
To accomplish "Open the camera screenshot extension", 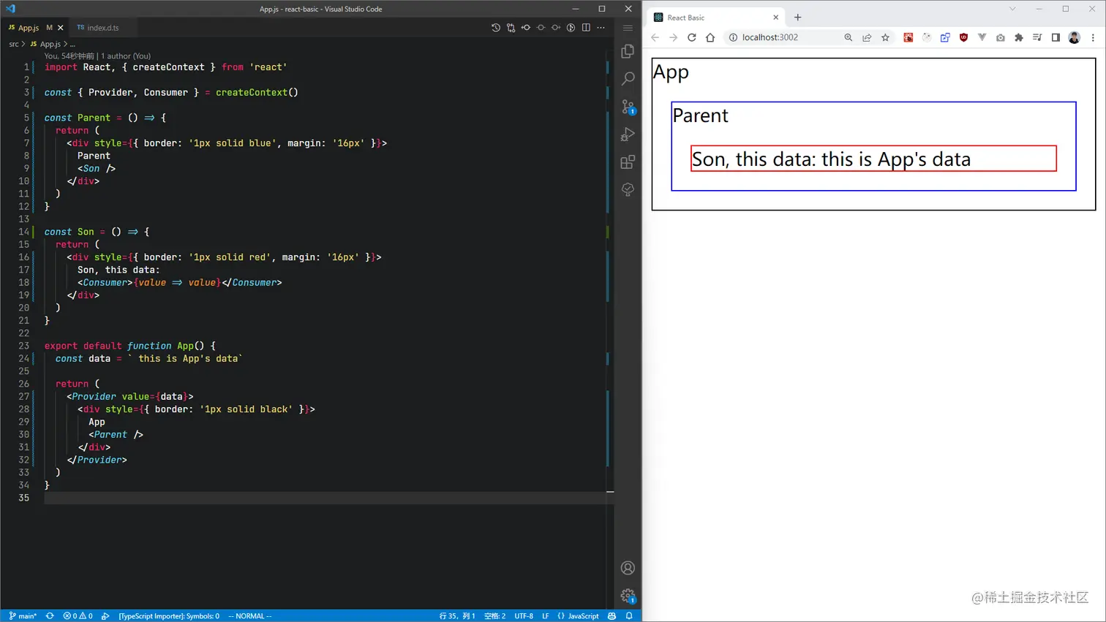I will 1001,37.
